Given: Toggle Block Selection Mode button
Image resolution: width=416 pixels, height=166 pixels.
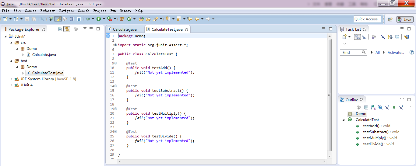Looking at the screenshot, I should 72,19.
